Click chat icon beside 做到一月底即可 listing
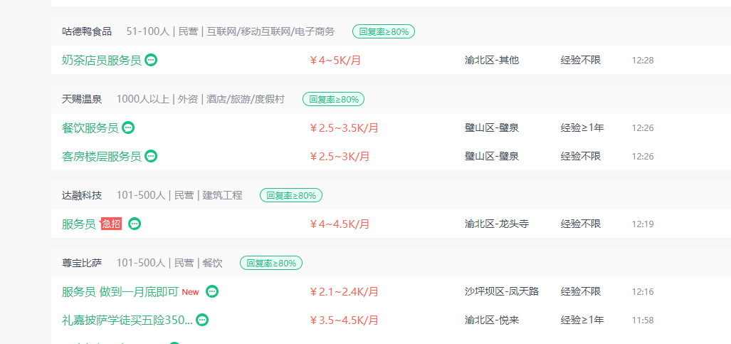Image resolution: width=731 pixels, height=344 pixels. pyautogui.click(x=212, y=292)
